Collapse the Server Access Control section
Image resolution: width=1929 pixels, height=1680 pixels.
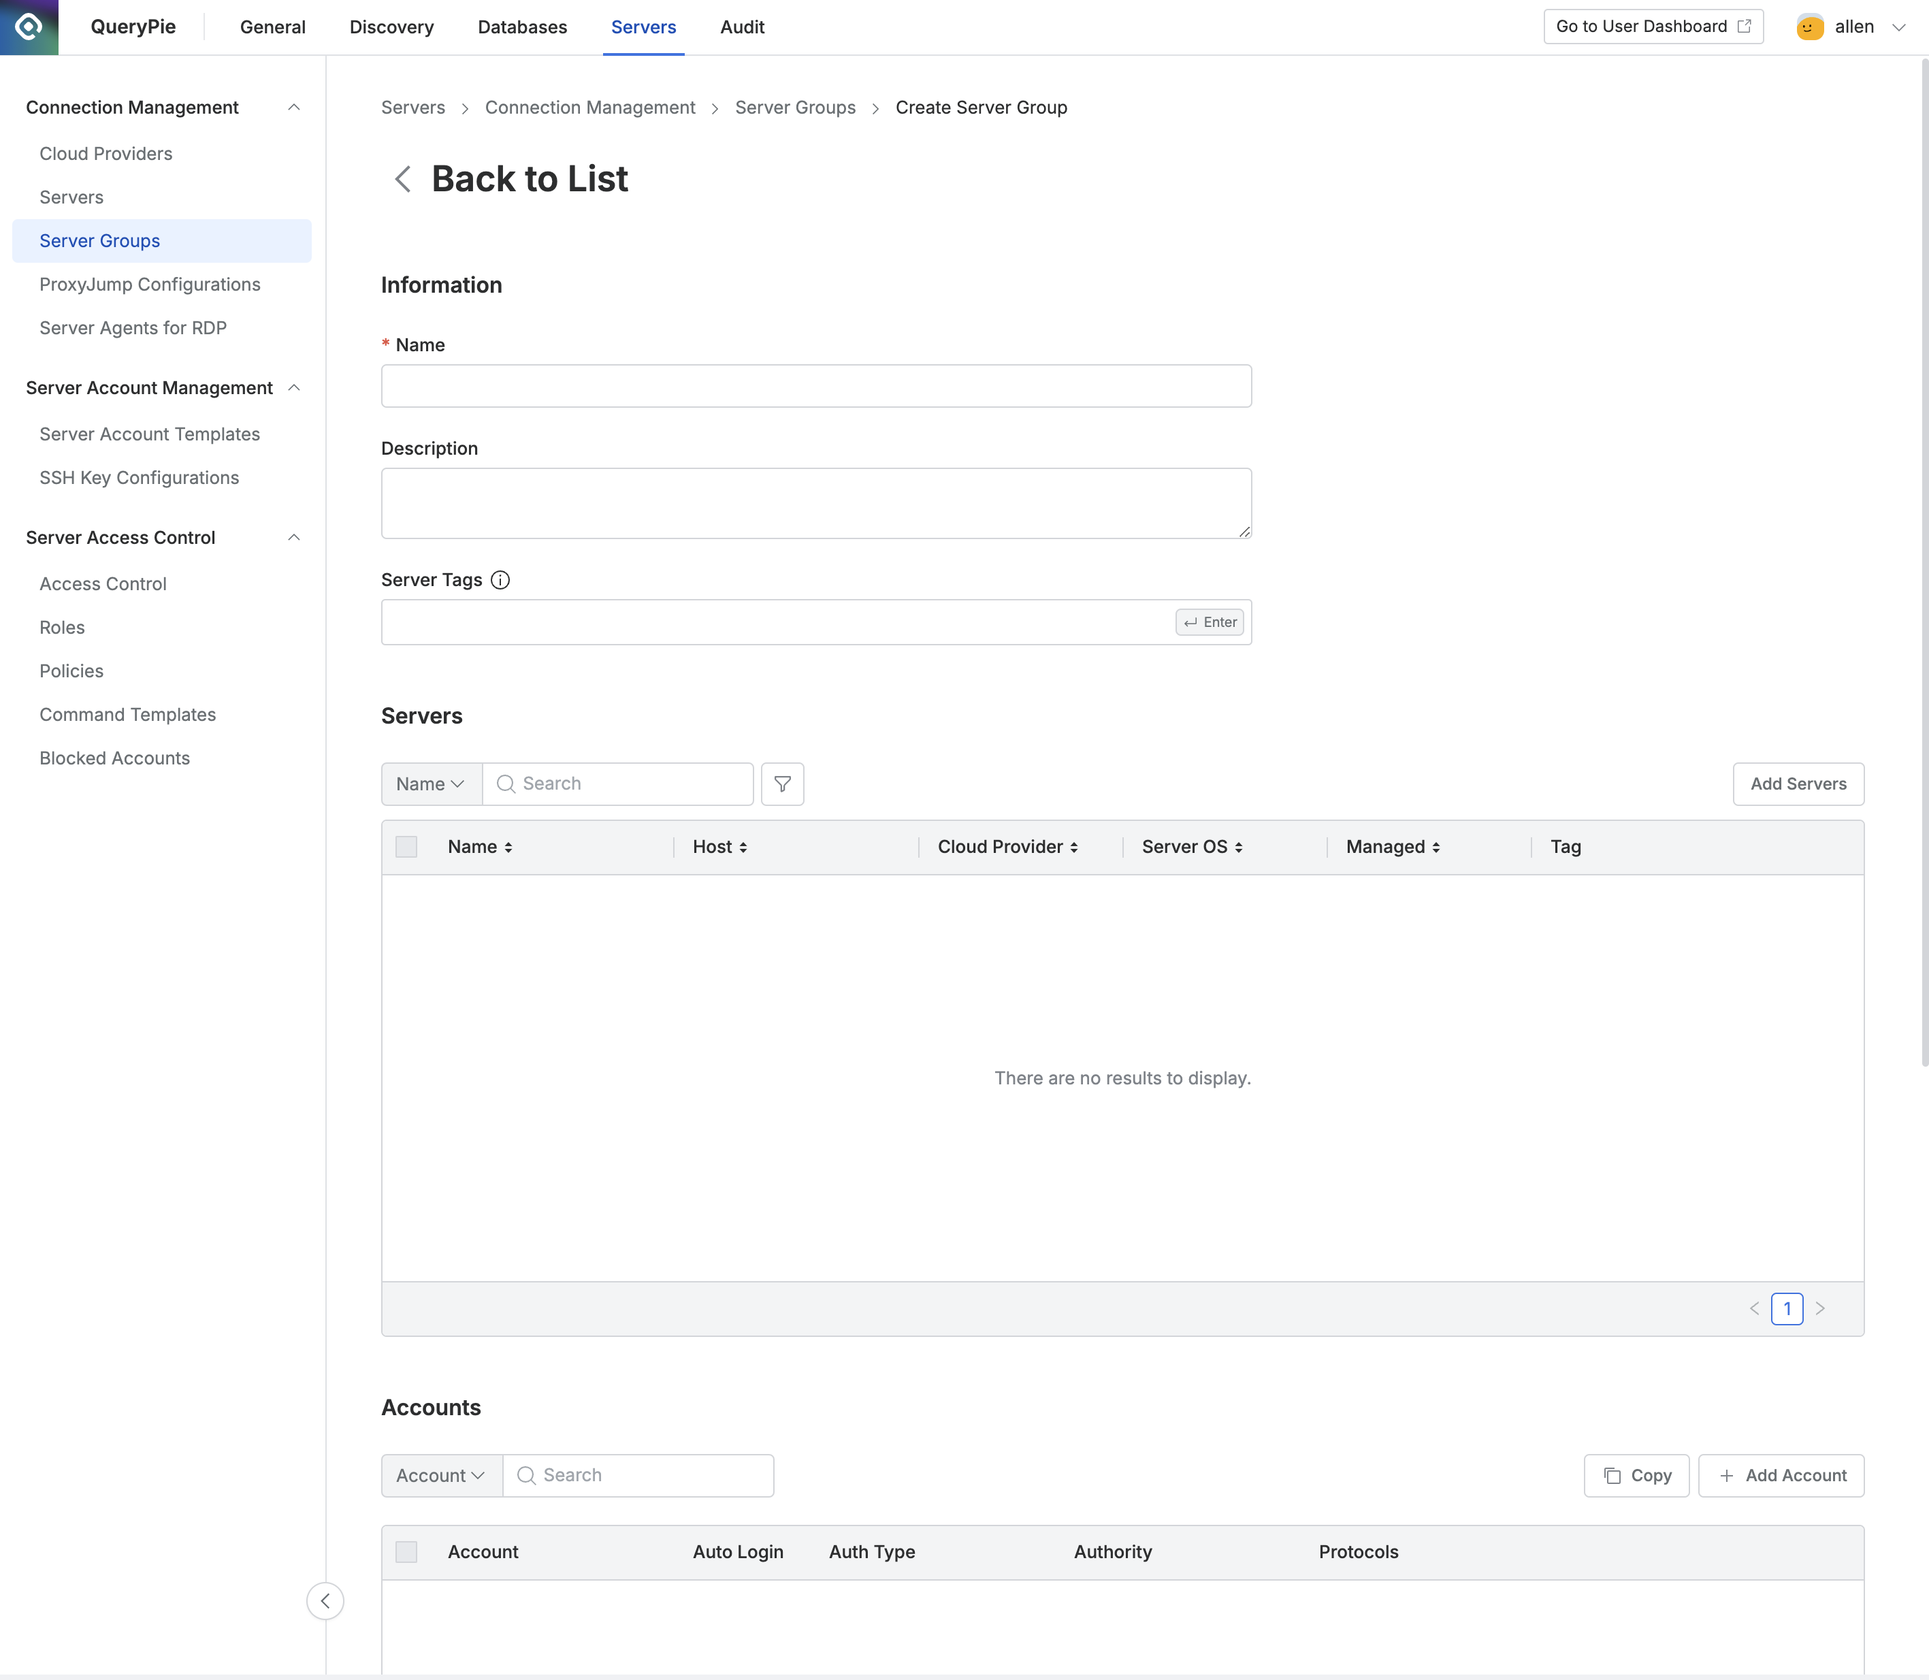pos(293,537)
